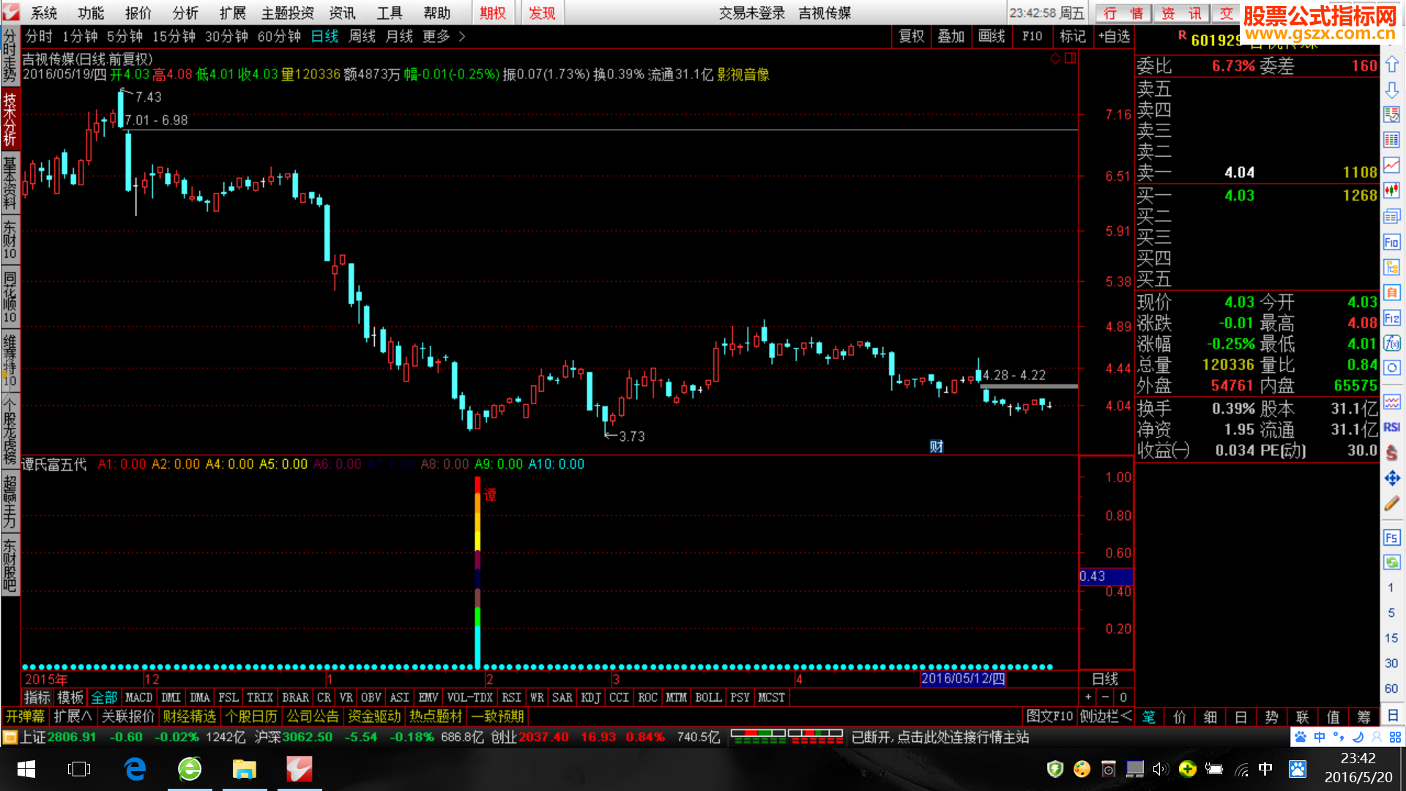Collapse the sidebar with 侧边栏<
The image size is (1406, 791).
[1105, 716]
